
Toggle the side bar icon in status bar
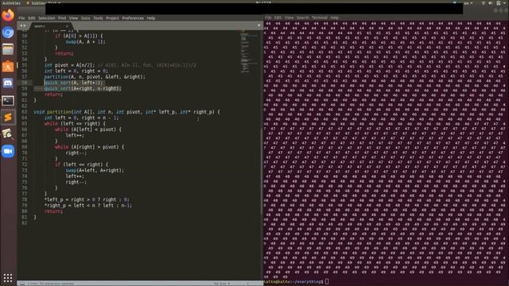click(22, 284)
